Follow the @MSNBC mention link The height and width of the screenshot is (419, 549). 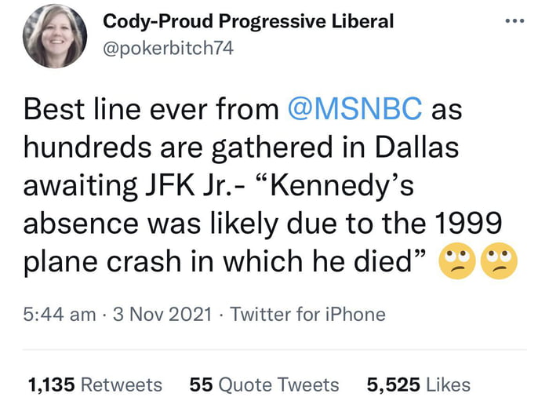pos(355,110)
